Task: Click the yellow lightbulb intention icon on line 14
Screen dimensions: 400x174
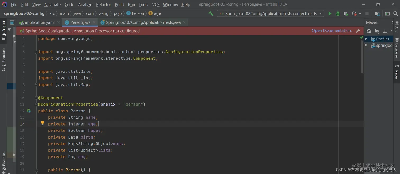Action: 42,123
